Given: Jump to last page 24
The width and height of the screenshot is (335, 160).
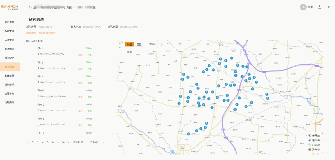Looking at the screenshot, I should [x=63, y=142].
